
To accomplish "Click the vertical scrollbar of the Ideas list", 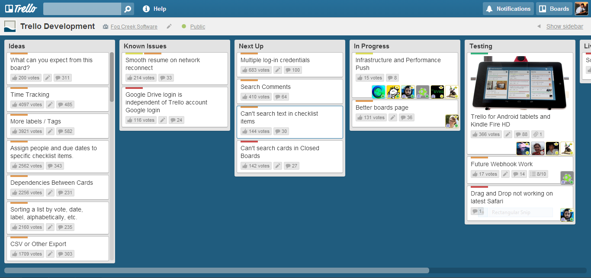I will tap(112, 78).
